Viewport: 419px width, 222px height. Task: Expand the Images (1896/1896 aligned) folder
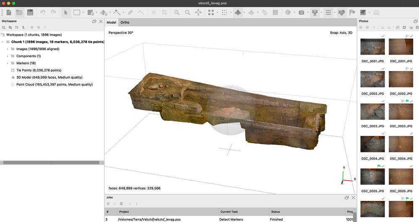(8, 49)
